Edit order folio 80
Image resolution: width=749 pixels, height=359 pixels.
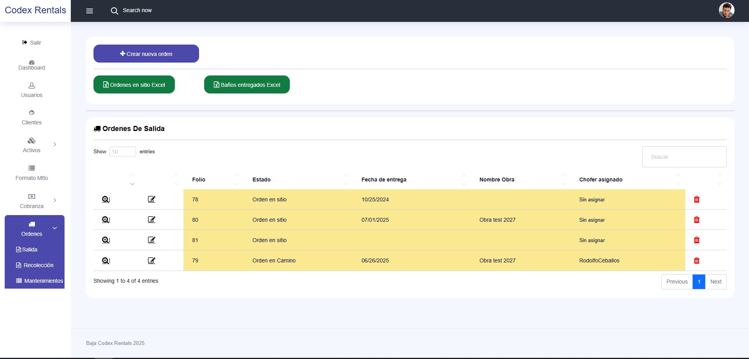click(152, 220)
